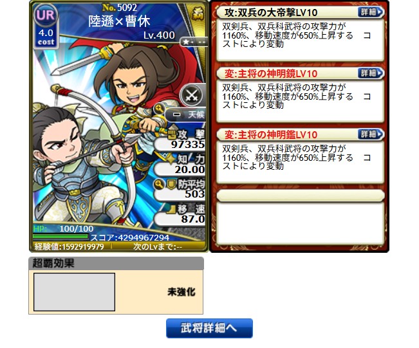Screen dimensions: 419x348
Task: Click the sparkle icon beside 知力
Action: click(171, 159)
